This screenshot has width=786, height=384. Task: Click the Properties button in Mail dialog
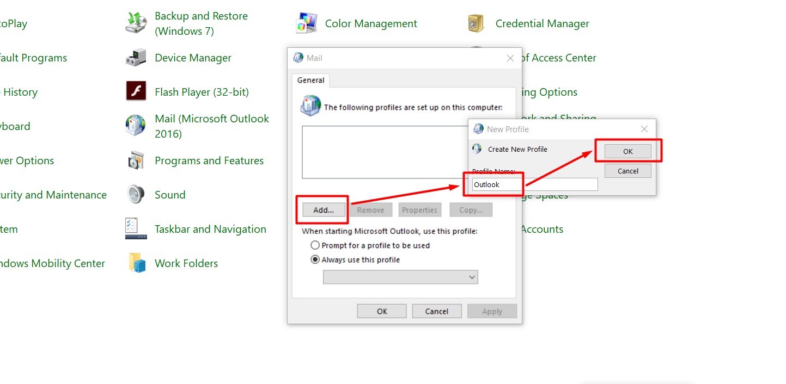point(419,210)
